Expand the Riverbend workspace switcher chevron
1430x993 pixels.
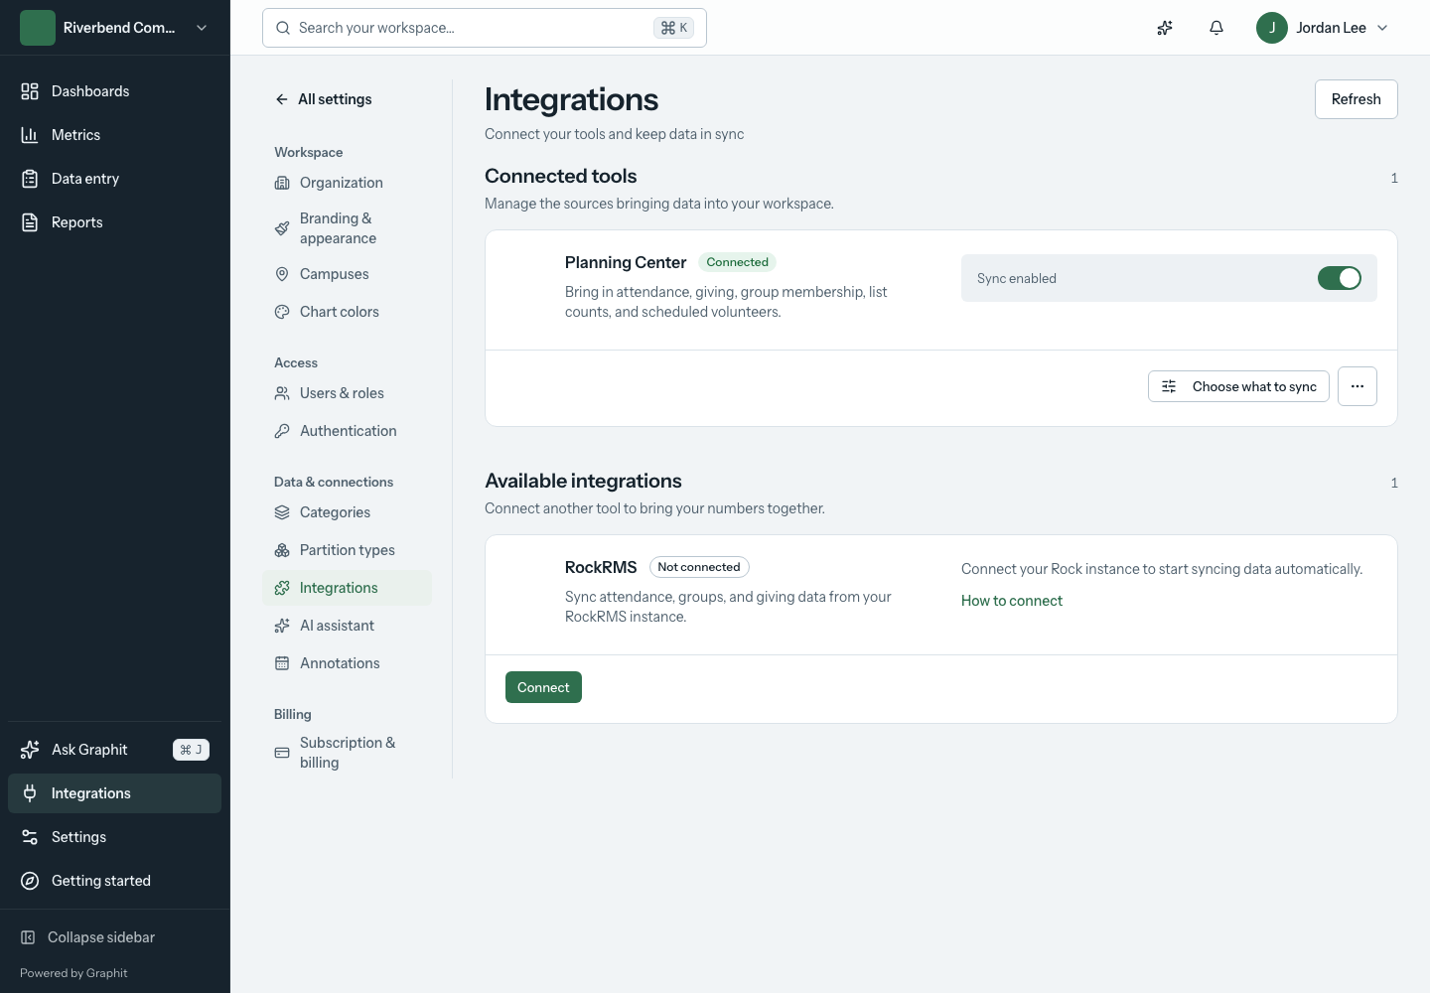click(202, 28)
